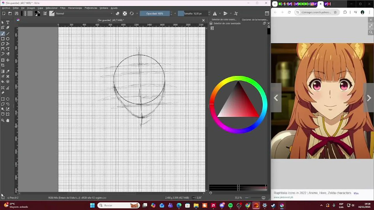Toggle vertical mirror tool

(225, 13)
